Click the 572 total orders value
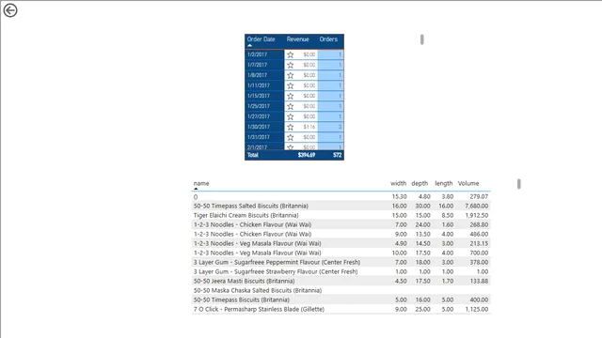 point(337,155)
